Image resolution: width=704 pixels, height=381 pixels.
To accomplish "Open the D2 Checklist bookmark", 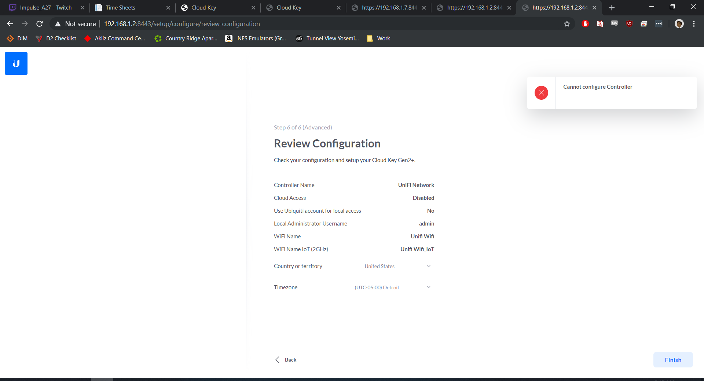I will click(56, 39).
